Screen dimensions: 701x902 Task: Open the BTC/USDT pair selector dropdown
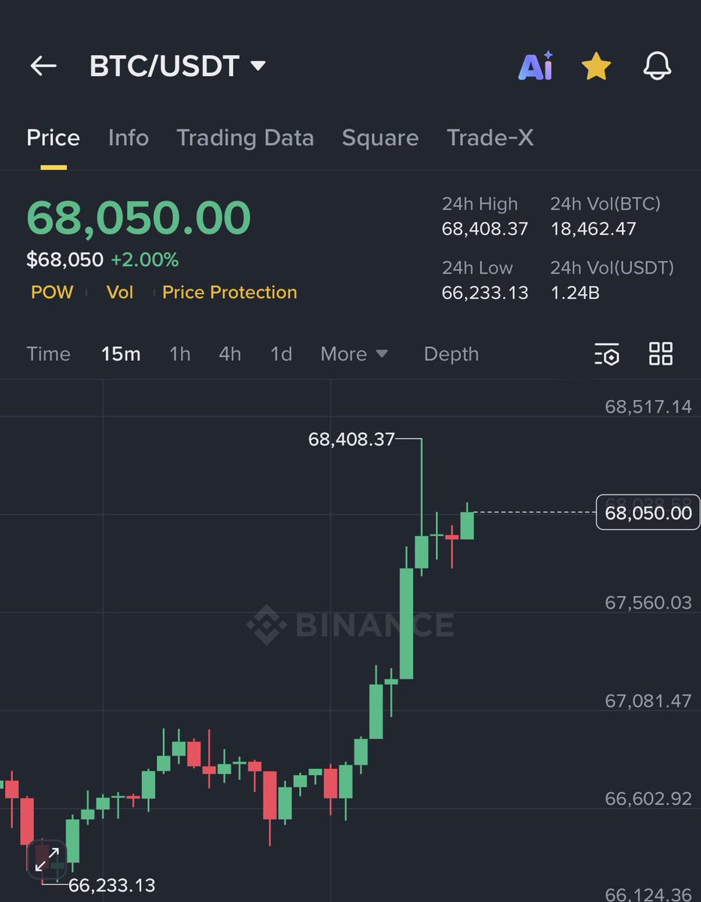tap(177, 66)
